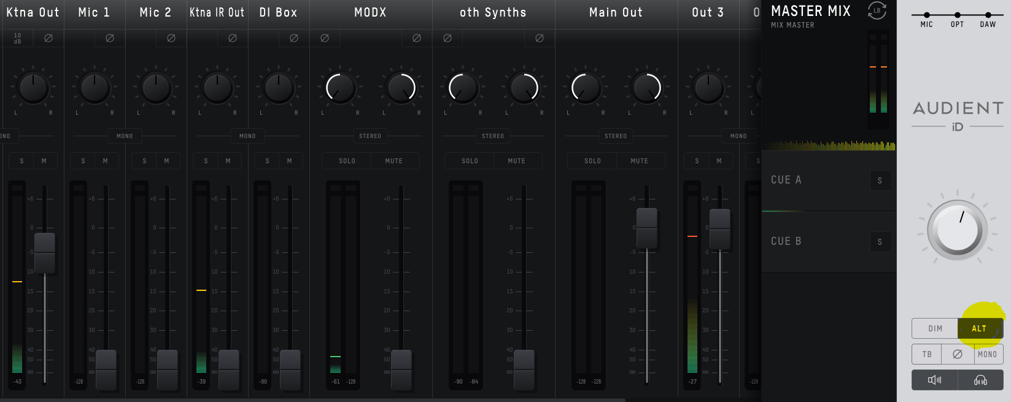Toggle the Ktna Out 10 dB boost
The image size is (1011, 402).
(17, 38)
